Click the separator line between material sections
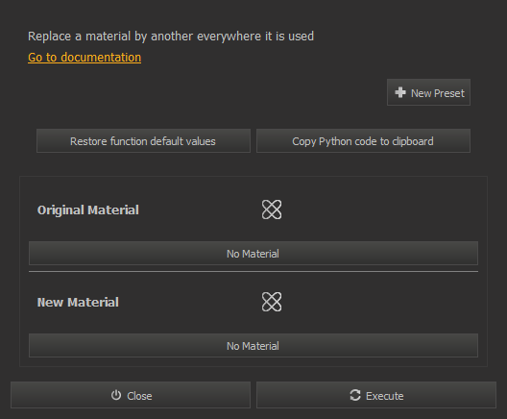The image size is (507, 419). (253, 271)
